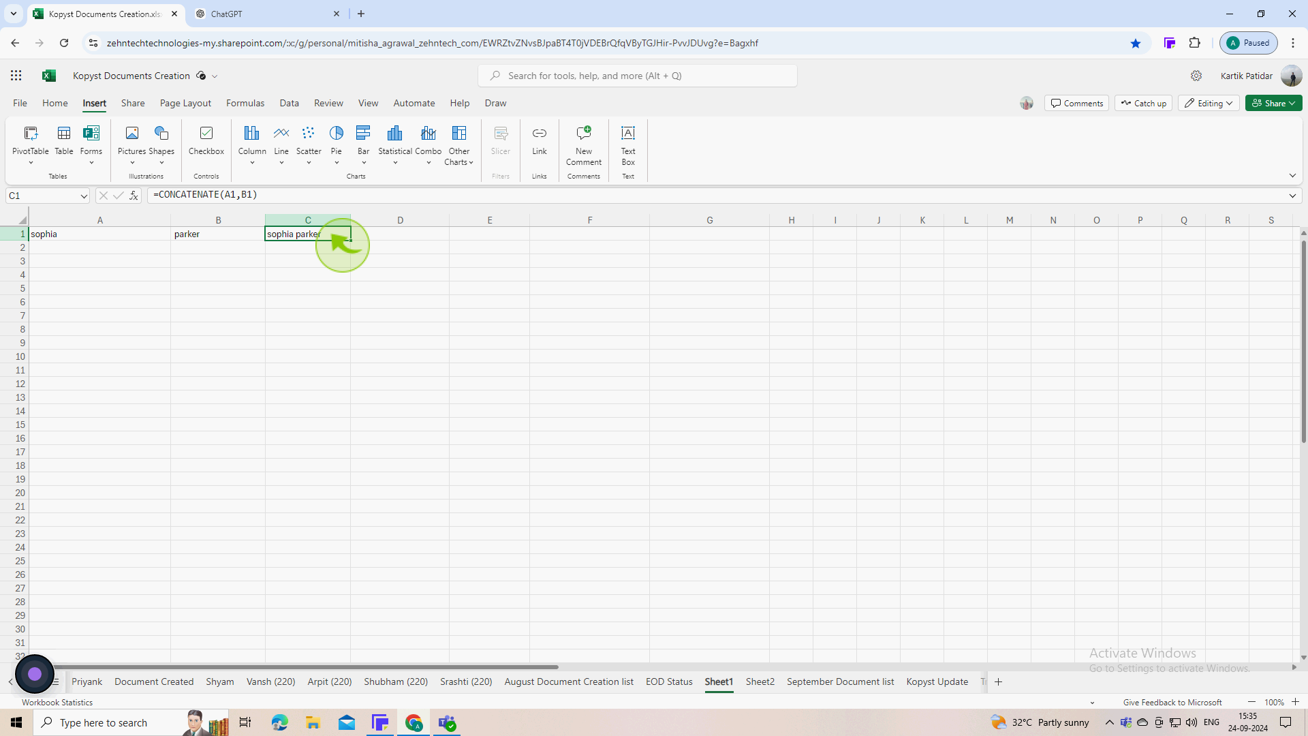The height and width of the screenshot is (736, 1308).
Task: Open Workbook Statistics
Action: pos(57,702)
